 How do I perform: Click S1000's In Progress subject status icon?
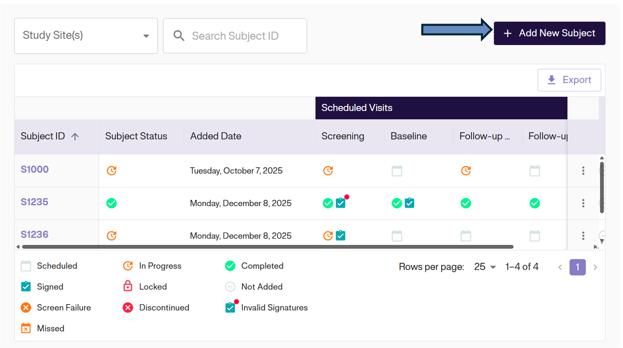coord(111,170)
